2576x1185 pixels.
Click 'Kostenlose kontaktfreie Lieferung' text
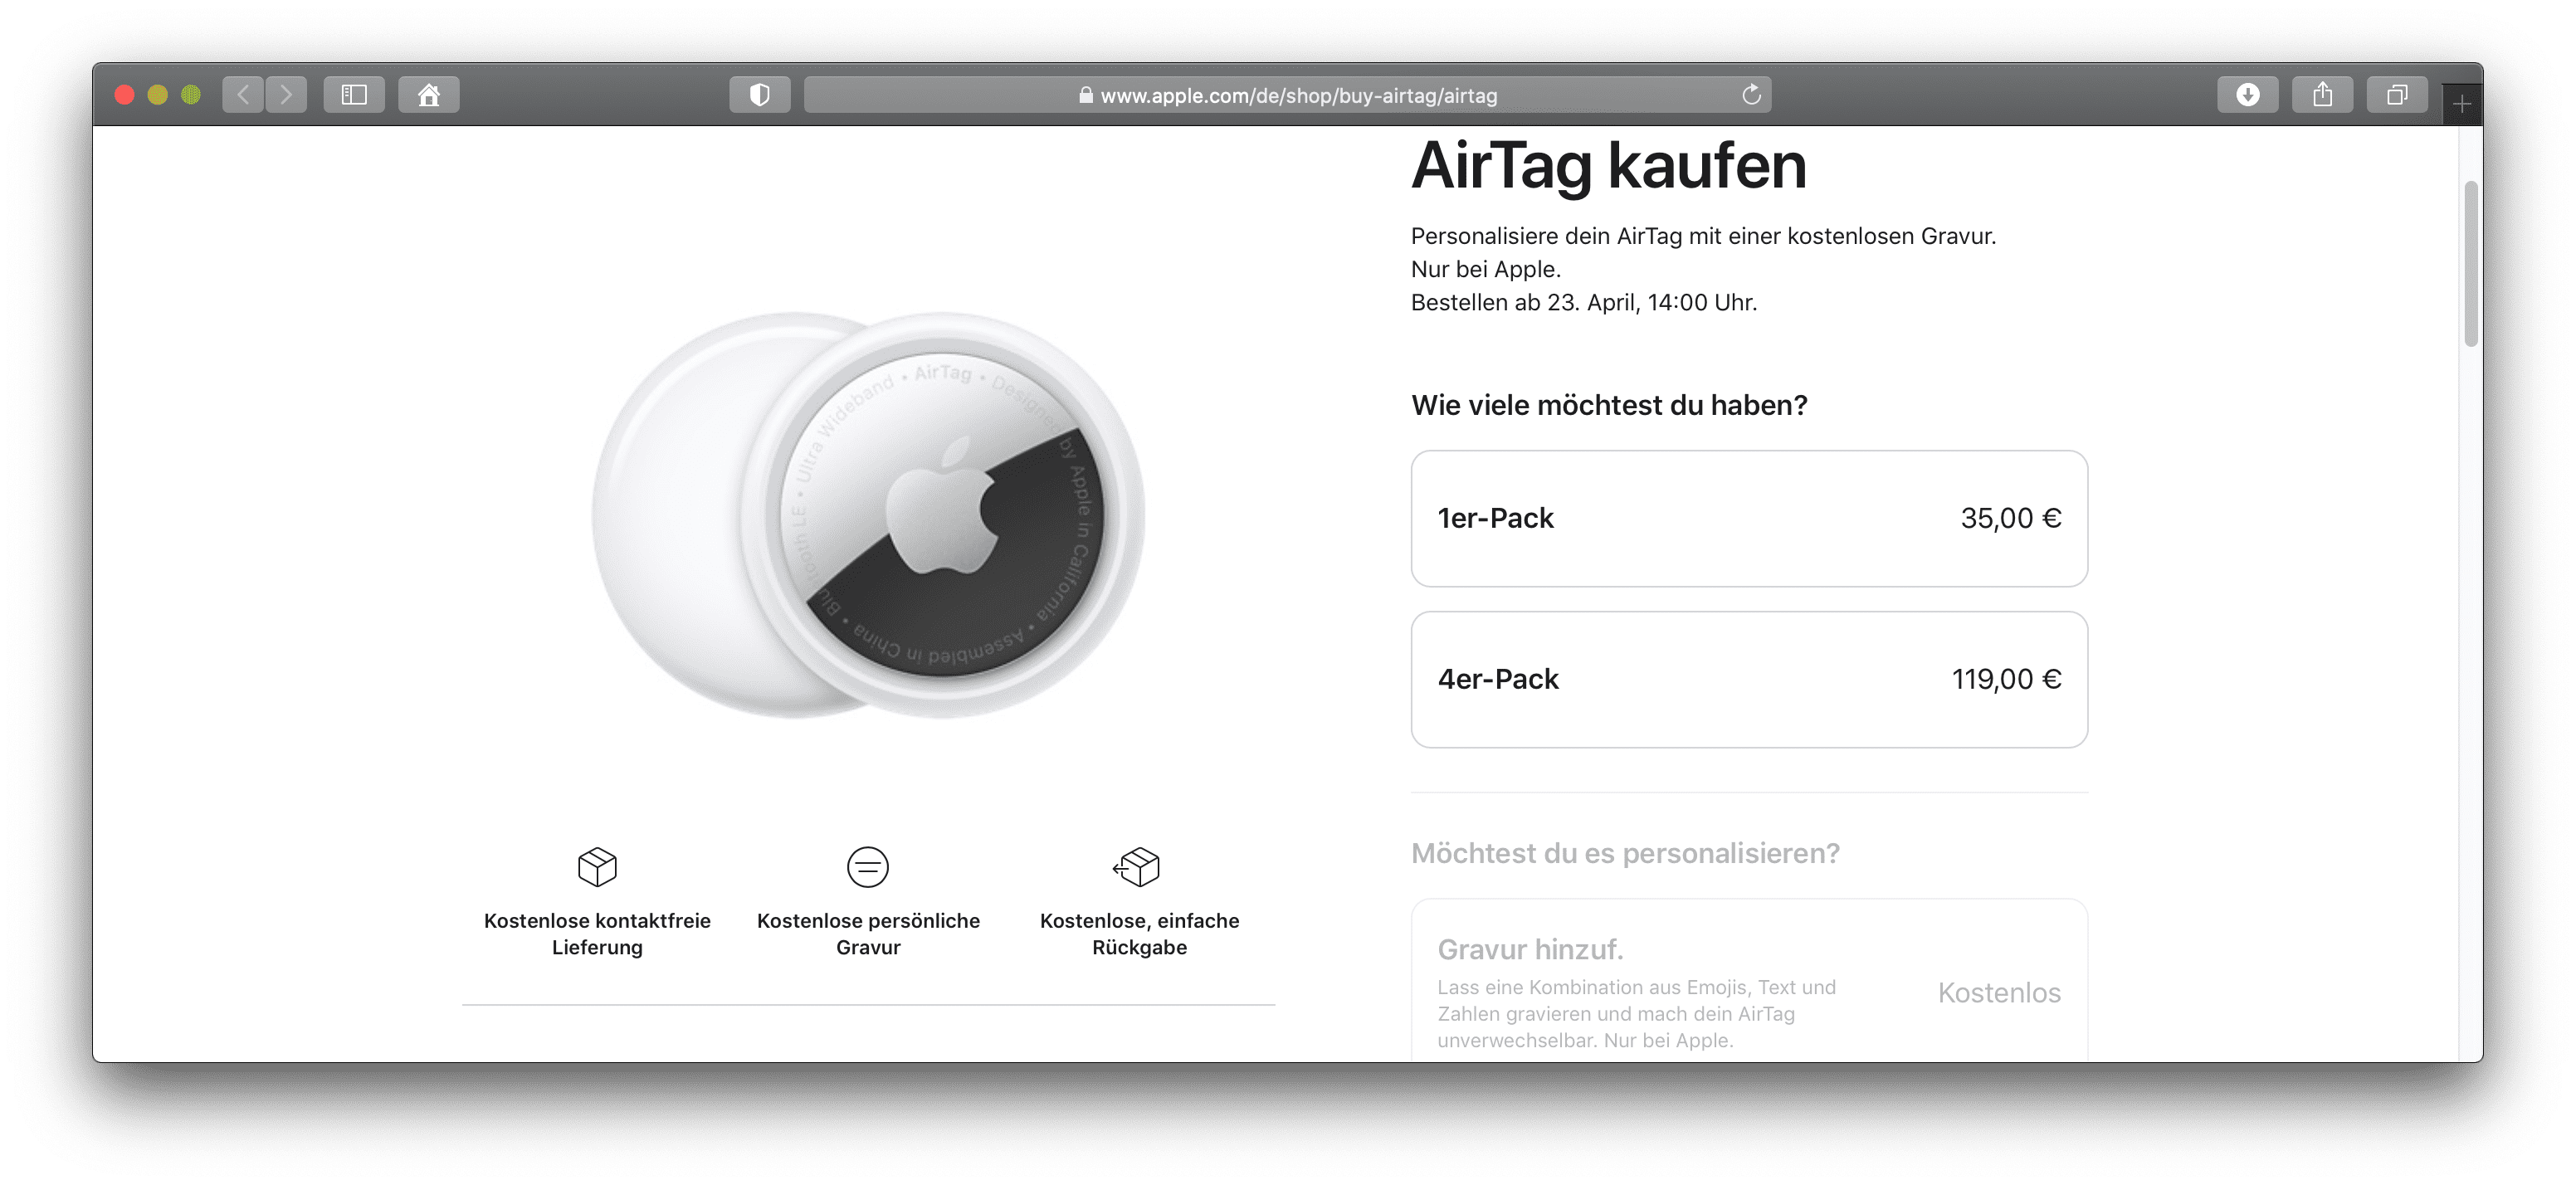pyautogui.click(x=597, y=934)
